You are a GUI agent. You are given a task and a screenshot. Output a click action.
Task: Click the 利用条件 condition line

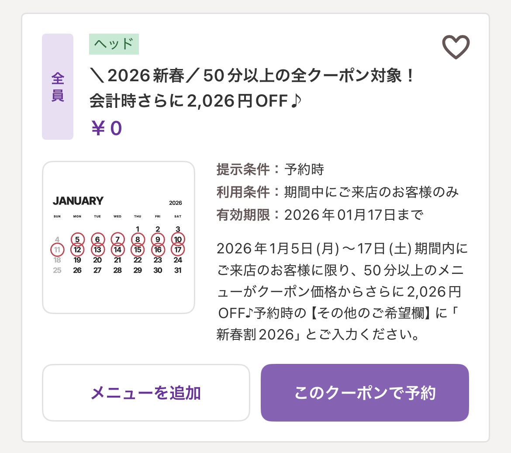[x=337, y=192]
